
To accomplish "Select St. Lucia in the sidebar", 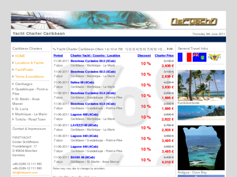I will pos(22,109).
